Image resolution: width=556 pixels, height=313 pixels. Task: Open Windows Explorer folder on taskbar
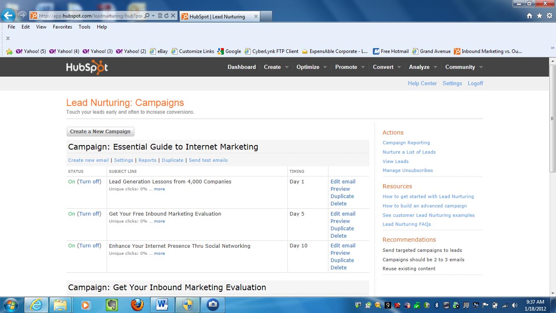(60, 305)
